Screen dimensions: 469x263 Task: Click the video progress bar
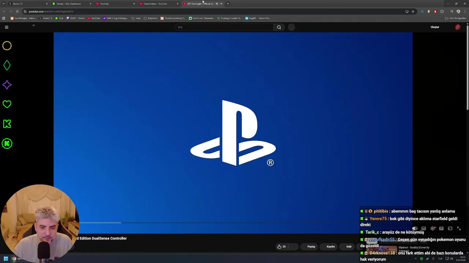(233, 223)
